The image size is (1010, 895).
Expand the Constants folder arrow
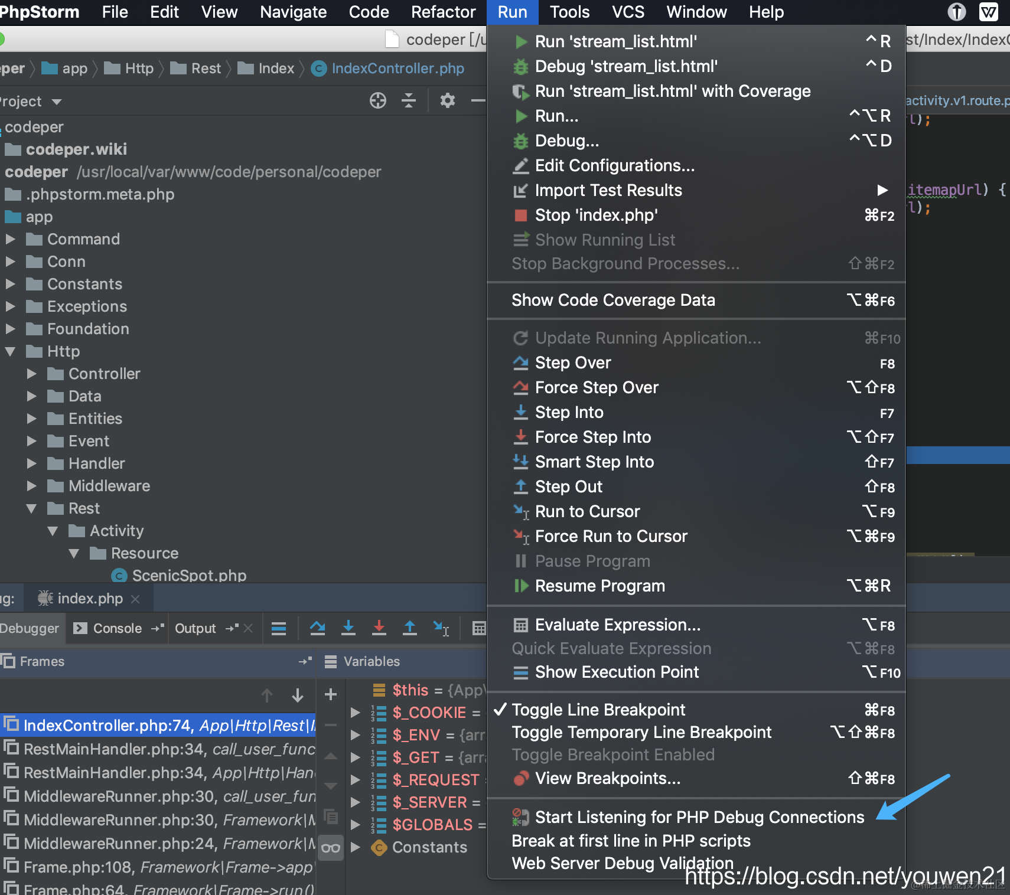[11, 284]
